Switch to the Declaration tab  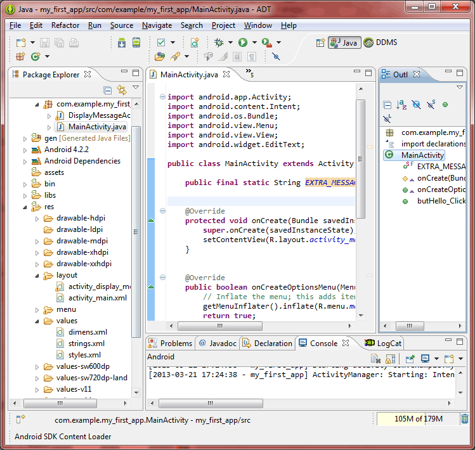[267, 343]
